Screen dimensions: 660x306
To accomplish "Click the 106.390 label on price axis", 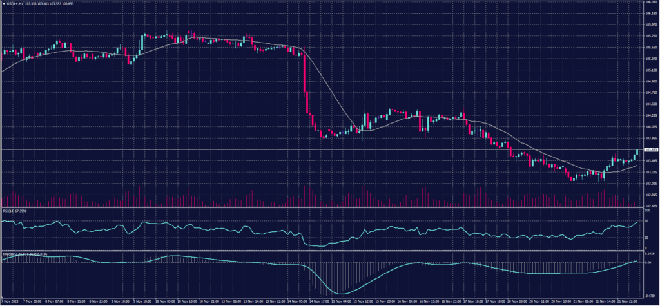I will [650, 3].
